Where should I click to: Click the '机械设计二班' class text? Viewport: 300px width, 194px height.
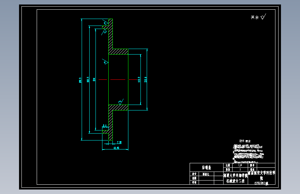click(x=236, y=181)
